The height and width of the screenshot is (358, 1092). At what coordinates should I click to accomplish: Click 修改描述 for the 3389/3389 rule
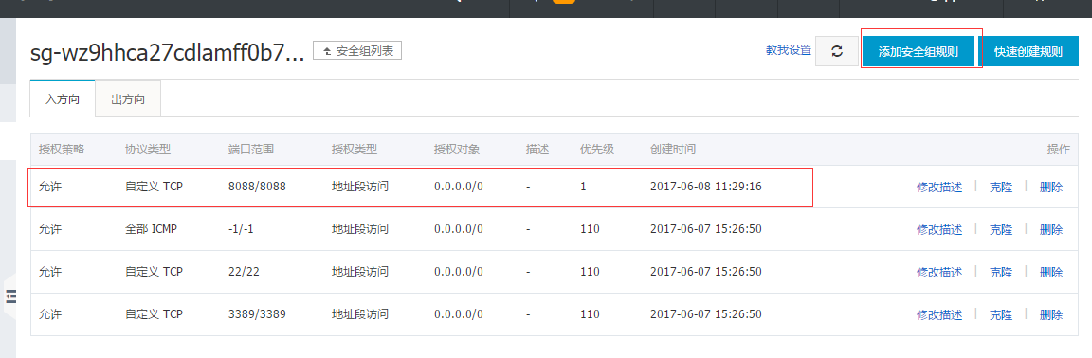click(939, 314)
